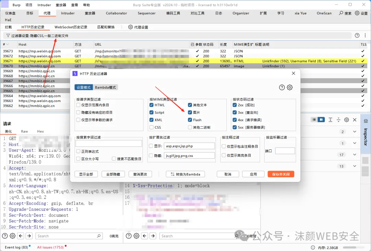Click 显示全部 button
This screenshot has height=251, width=371.
(86, 174)
